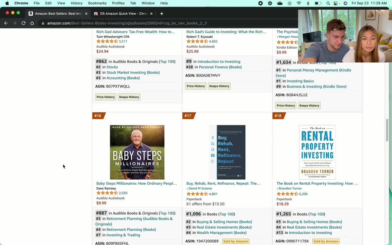Screen dimensions: 392x245
Task: Click the play icon in the menu bar
Action: point(290,3)
